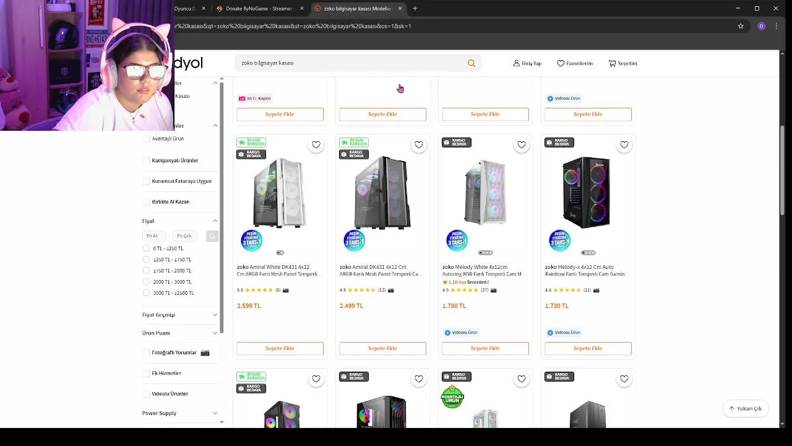Add Amiral White DK431 to cart
792x446 pixels.
[280, 349]
